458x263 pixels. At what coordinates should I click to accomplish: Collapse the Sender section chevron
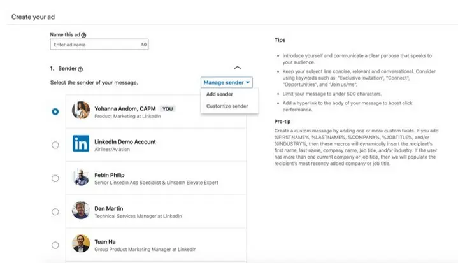click(238, 68)
